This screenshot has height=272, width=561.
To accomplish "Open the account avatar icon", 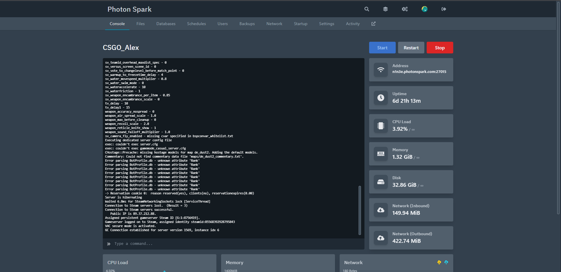I will tap(425, 9).
